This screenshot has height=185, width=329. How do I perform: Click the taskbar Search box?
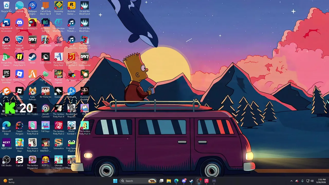click(x=139, y=181)
